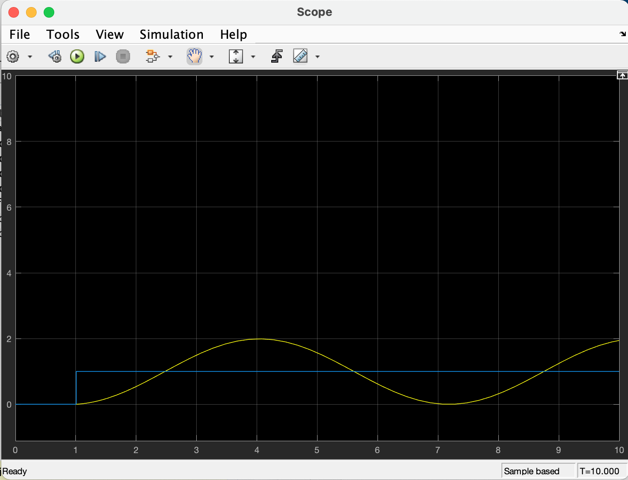
Task: Open the File menu
Action: point(20,34)
